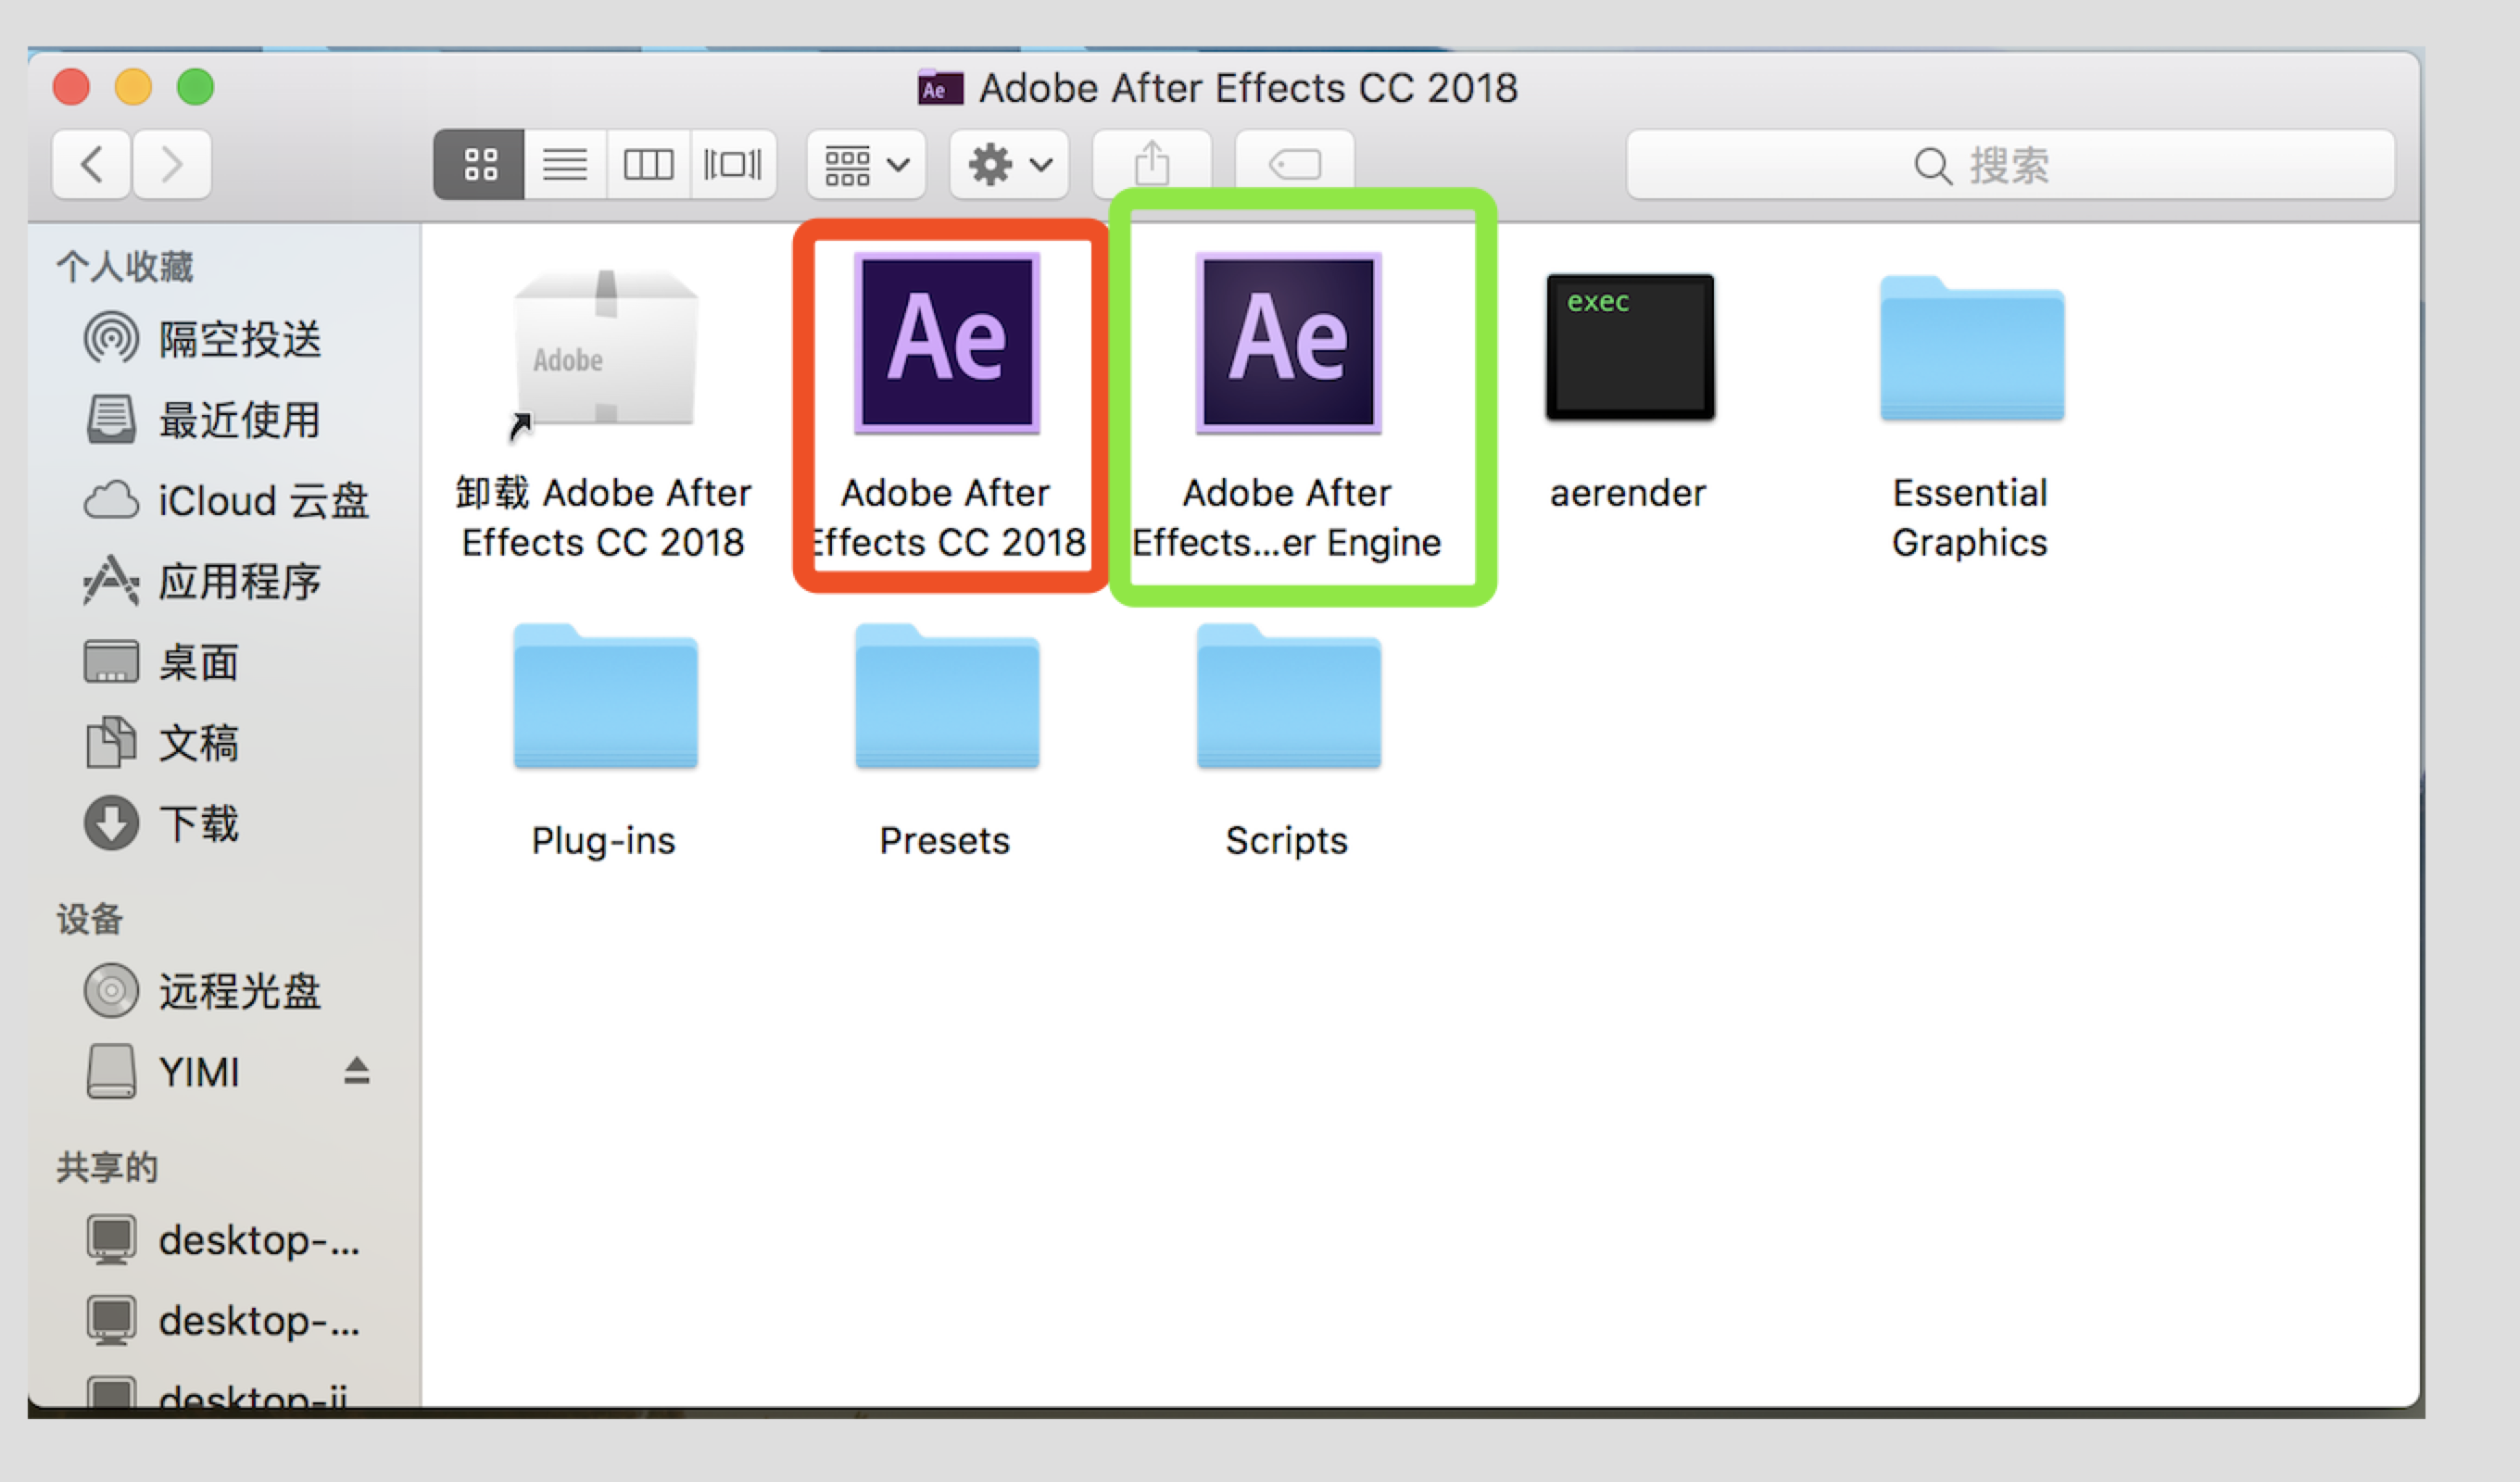
Task: Zoom the Finder window with green button
Action: pyautogui.click(x=195, y=87)
